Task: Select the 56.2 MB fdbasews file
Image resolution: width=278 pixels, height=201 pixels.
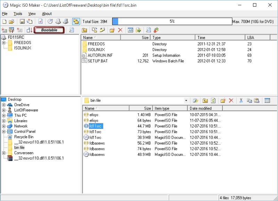Action: click(97, 143)
